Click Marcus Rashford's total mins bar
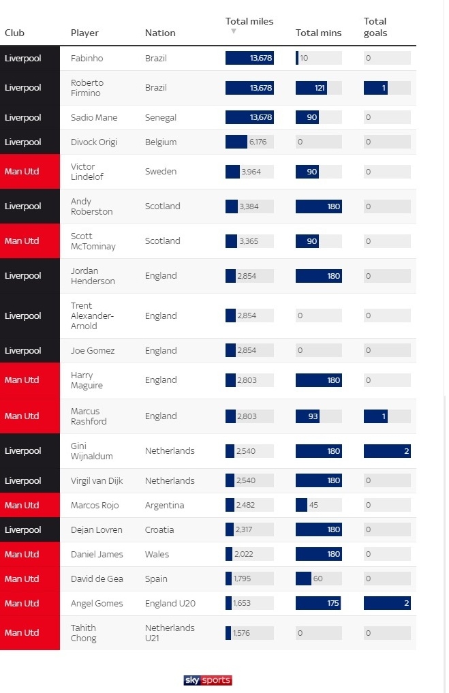 308,416
